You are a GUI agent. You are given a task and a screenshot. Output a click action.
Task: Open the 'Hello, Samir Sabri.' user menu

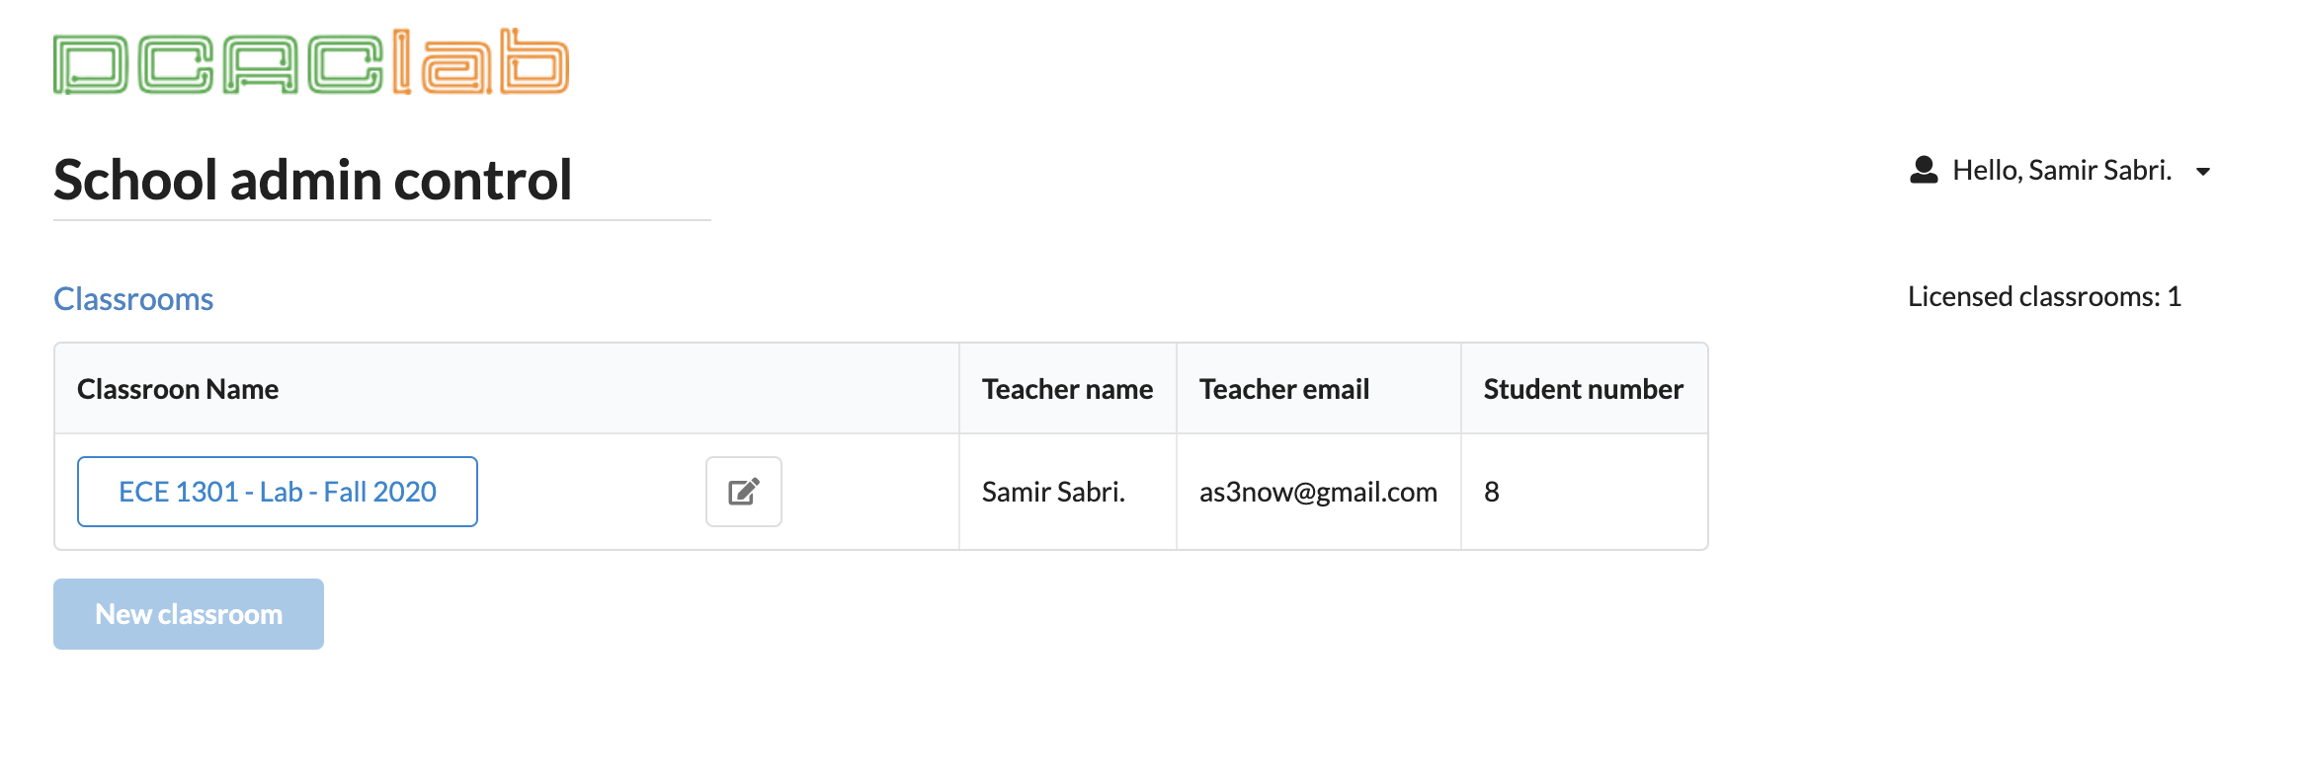tap(2061, 171)
